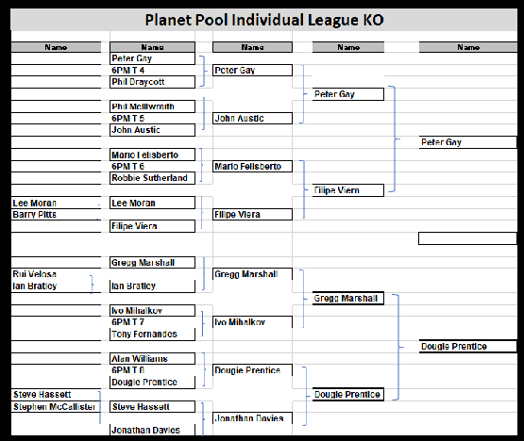The height and width of the screenshot is (441, 524).
Task: Click the 6PM T 5 match time cell
Action: 152,119
